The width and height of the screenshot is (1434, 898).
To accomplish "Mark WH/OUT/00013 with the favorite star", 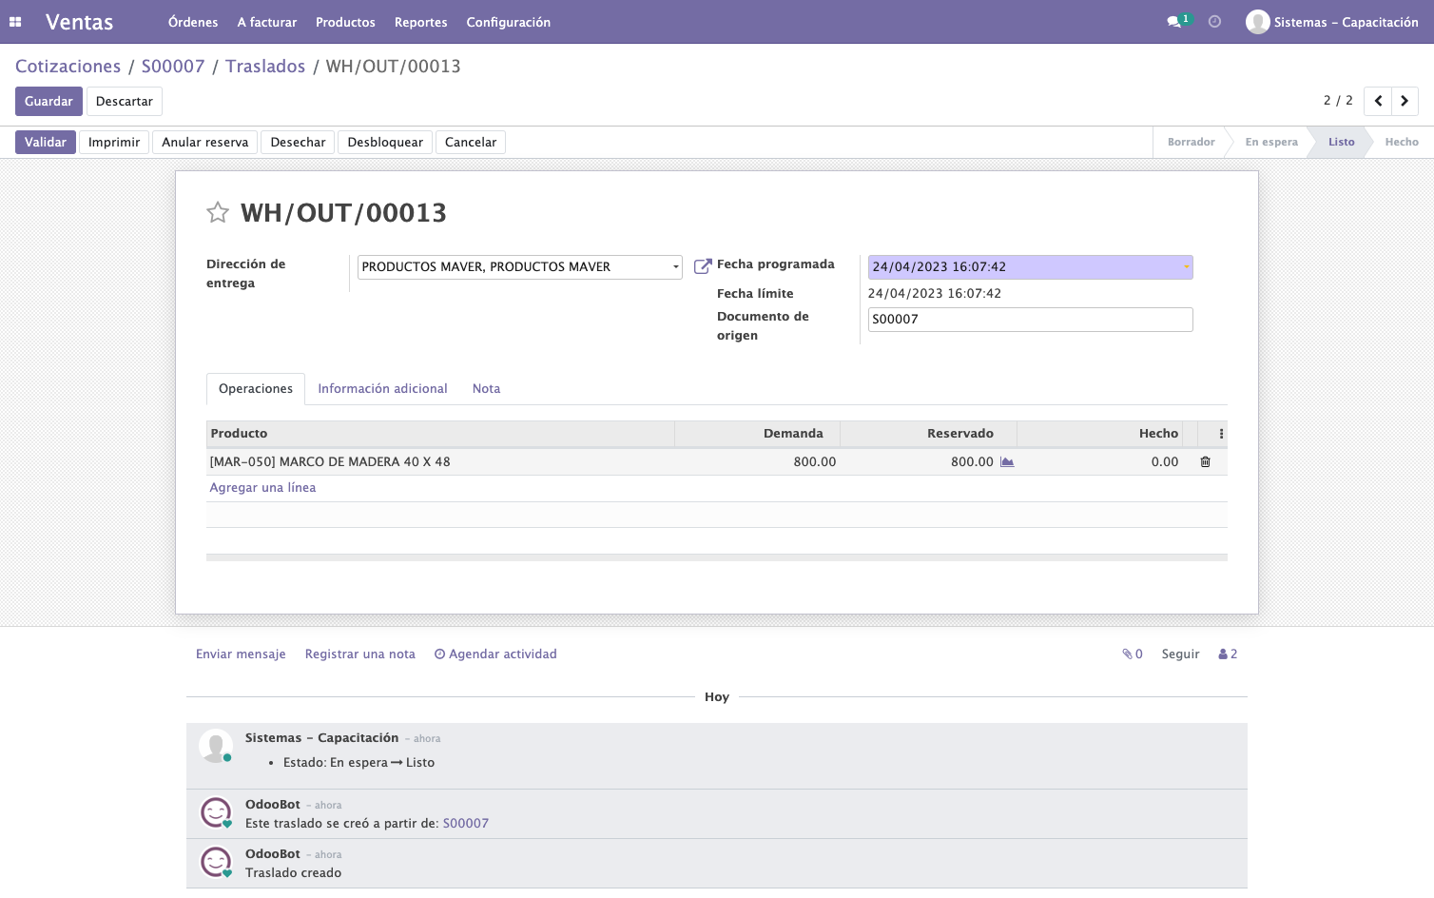I will tap(218, 212).
